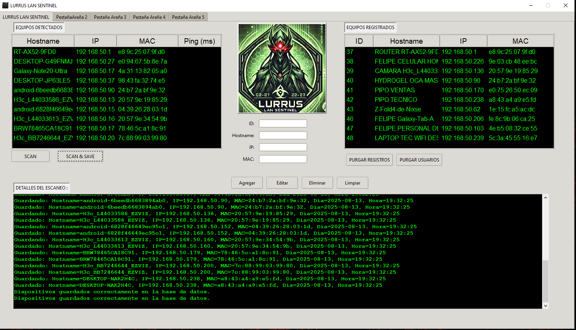Select registered device HYDROGEL OCA
The image size is (576, 330).
click(x=449, y=80)
